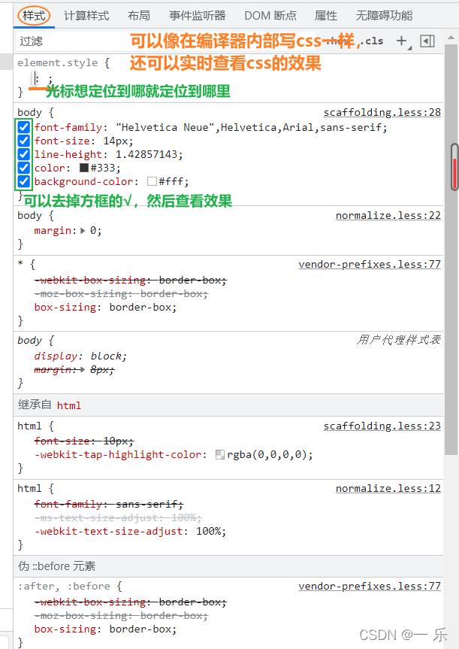This screenshot has width=459, height=649.
Task: Open vendor-prefixes.less:77 link for :after rule
Action: point(370,587)
